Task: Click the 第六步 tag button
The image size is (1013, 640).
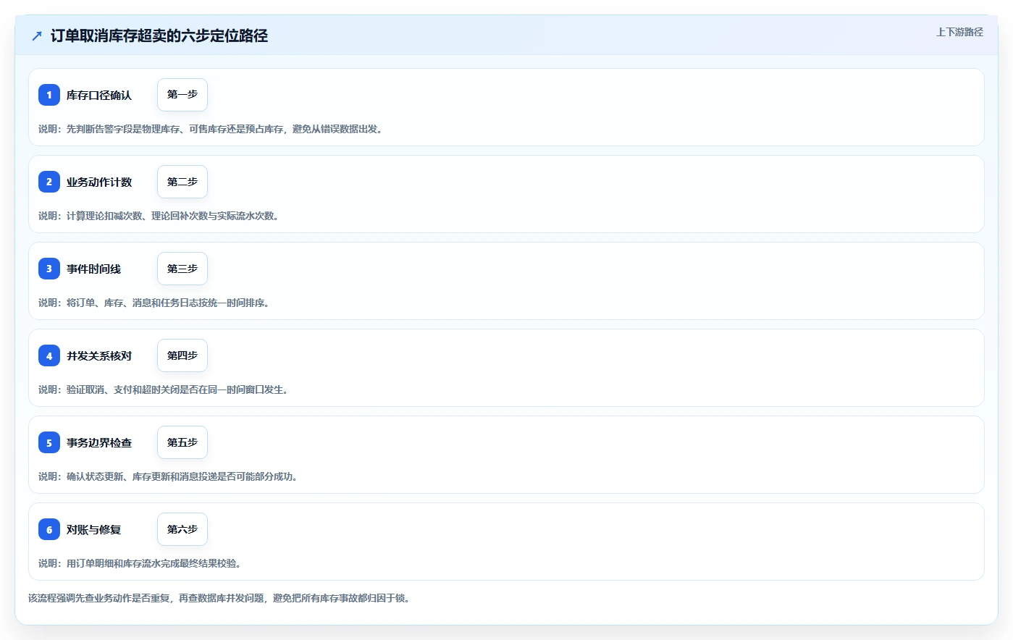Action: click(x=182, y=529)
